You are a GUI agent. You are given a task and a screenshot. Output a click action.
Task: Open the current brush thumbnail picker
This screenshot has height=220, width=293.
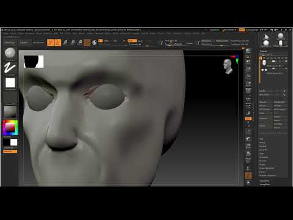10,53
